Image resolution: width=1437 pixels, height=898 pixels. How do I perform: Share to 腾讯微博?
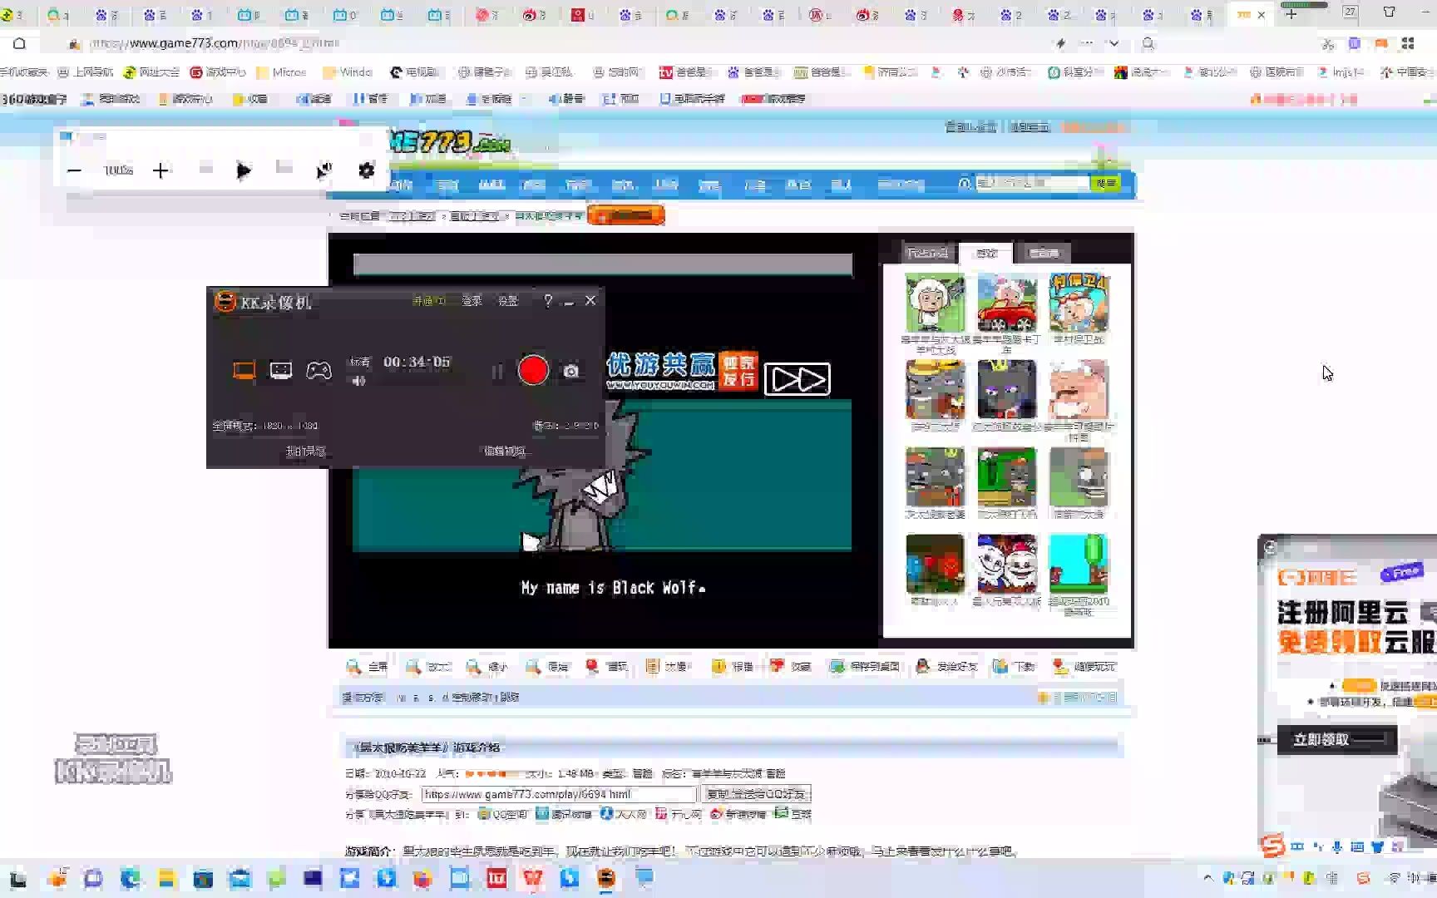pos(564,814)
